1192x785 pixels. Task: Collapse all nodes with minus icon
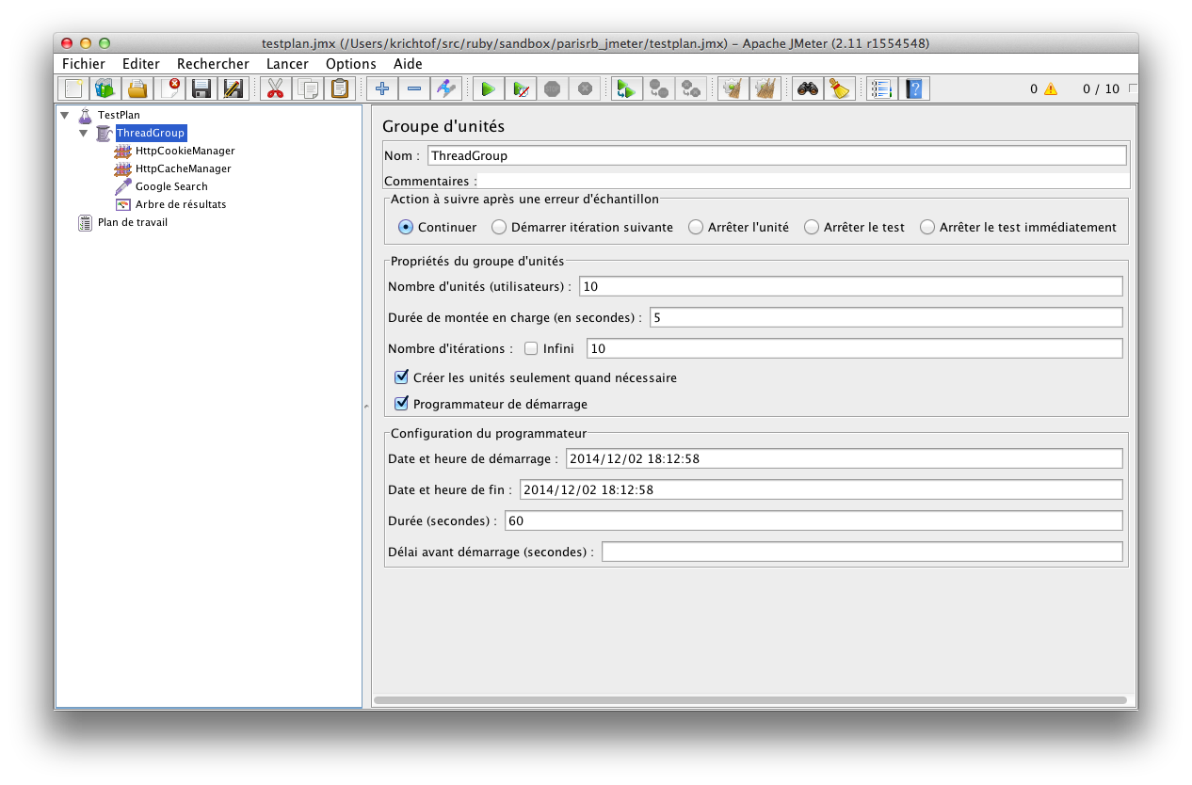coord(414,88)
